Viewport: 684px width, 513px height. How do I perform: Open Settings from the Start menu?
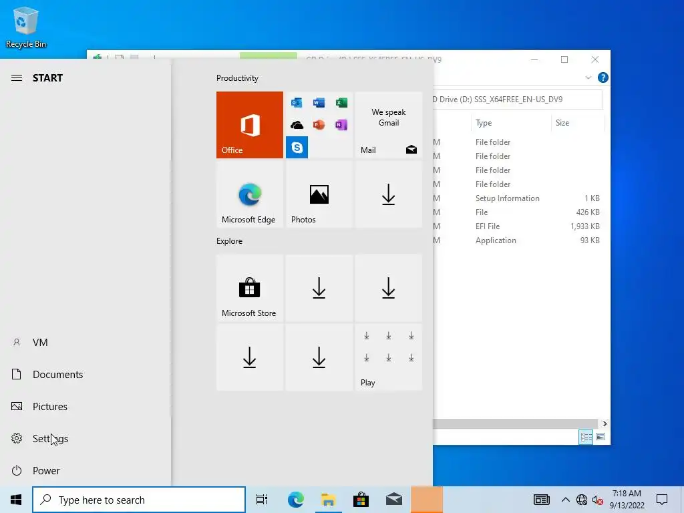click(x=85, y=438)
